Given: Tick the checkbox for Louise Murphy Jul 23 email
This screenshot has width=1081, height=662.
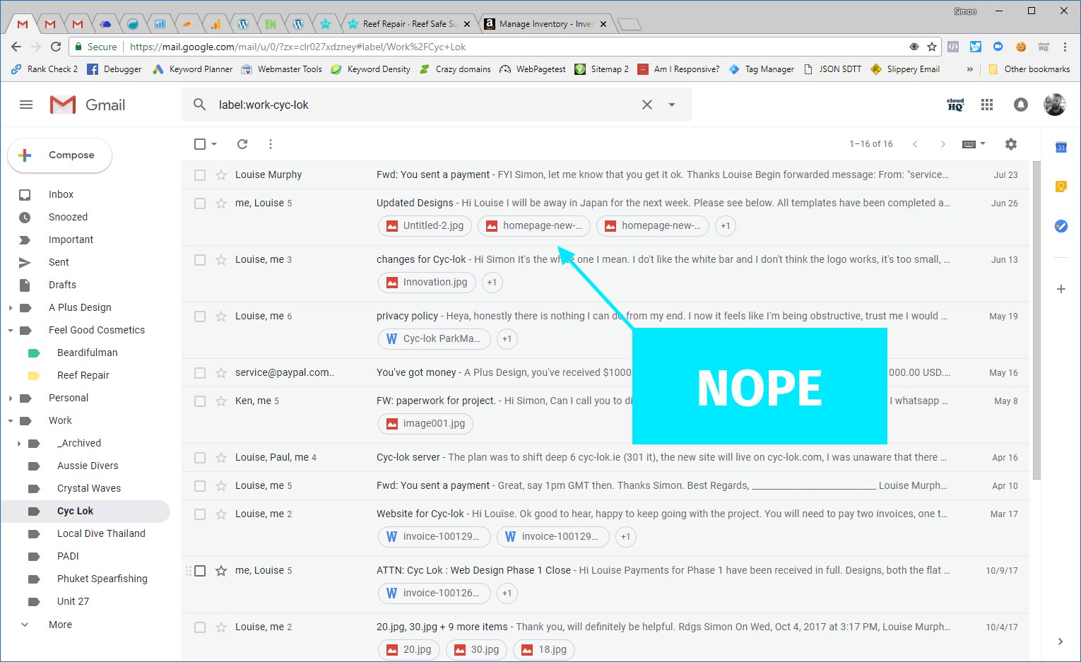Looking at the screenshot, I should coord(200,175).
